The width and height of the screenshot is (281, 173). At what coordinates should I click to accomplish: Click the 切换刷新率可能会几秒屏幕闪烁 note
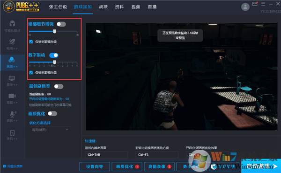pos(51,105)
